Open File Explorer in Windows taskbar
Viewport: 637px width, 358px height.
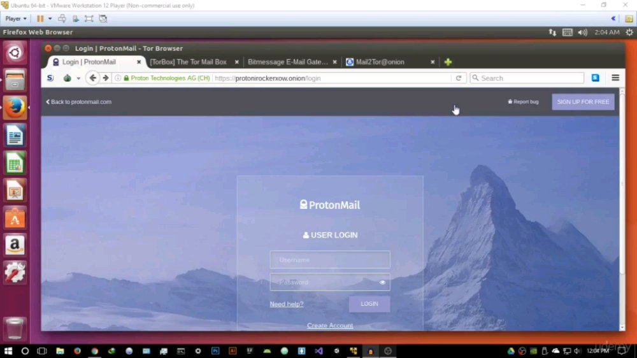click(x=60, y=351)
